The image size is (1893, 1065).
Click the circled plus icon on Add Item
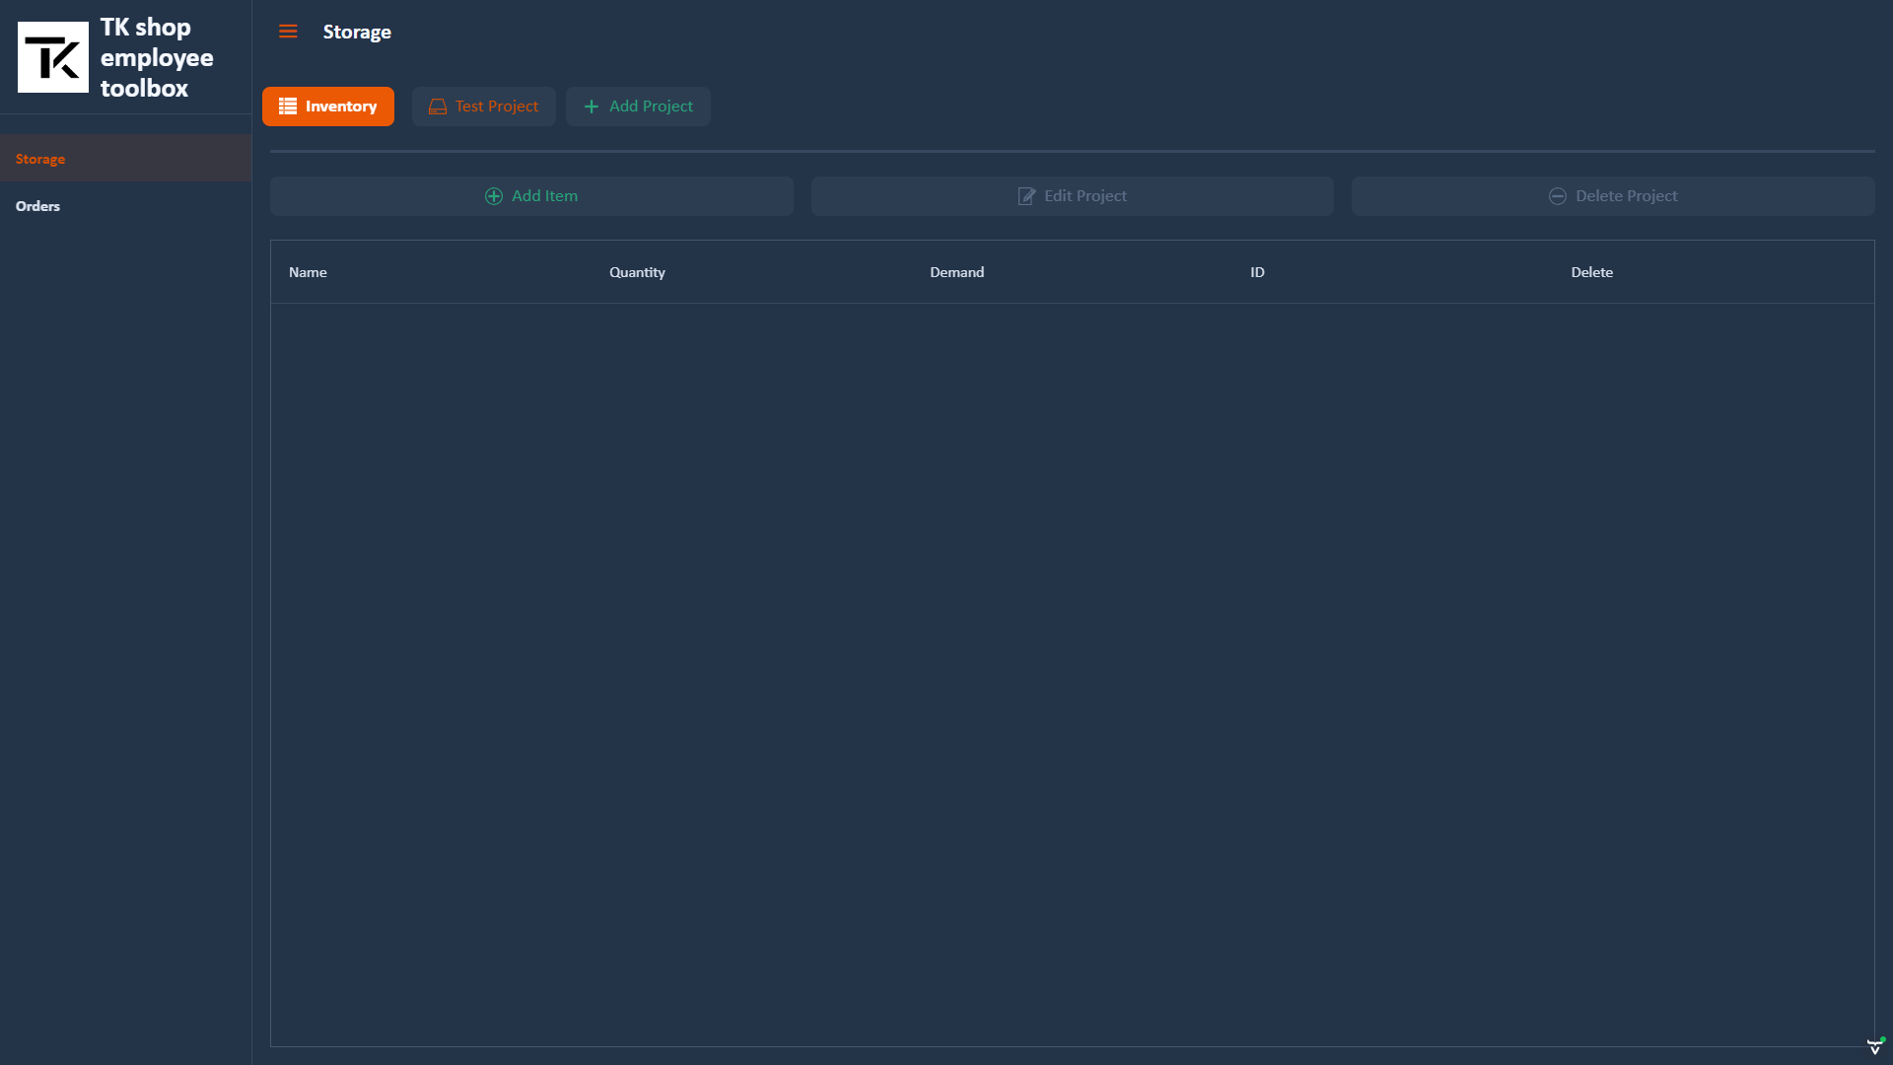492,196
